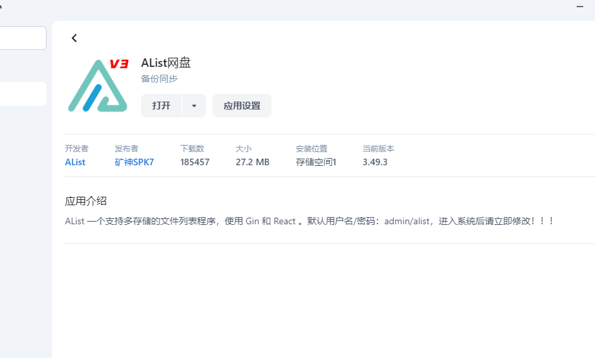Image resolution: width=595 pixels, height=358 pixels.
Task: Open the AList app with 打开 button
Action: [161, 106]
